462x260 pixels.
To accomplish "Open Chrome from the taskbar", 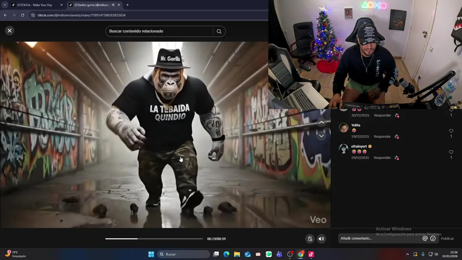I will (x=300, y=254).
